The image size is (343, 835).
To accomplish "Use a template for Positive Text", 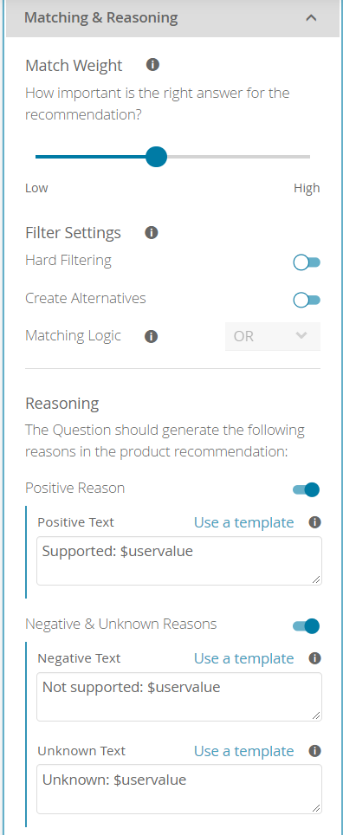I will (x=244, y=522).
